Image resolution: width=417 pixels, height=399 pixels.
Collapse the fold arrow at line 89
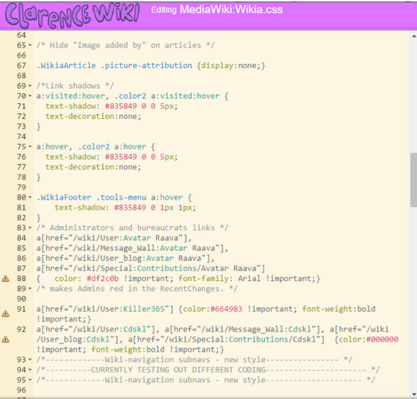30,289
